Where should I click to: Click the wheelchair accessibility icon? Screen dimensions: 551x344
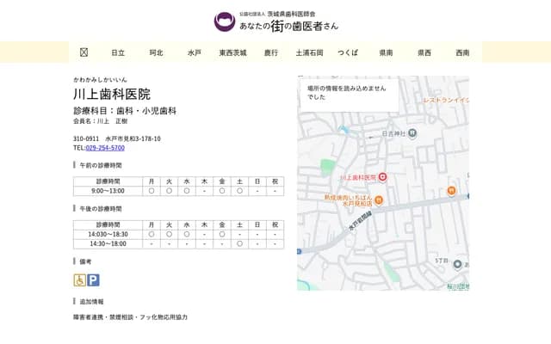click(80, 280)
